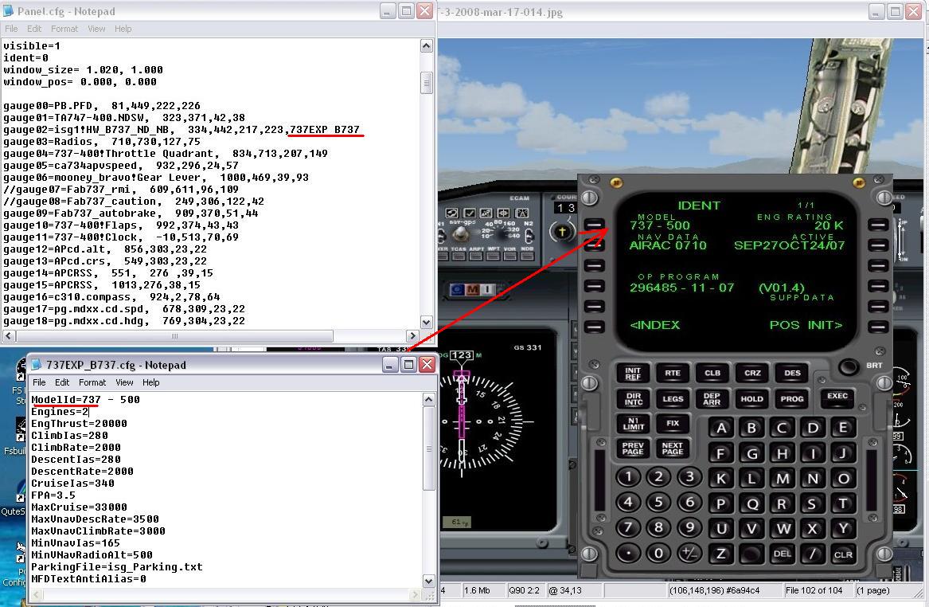Push the RTE key on the FMC
This screenshot has width=929, height=607.
pos(673,374)
